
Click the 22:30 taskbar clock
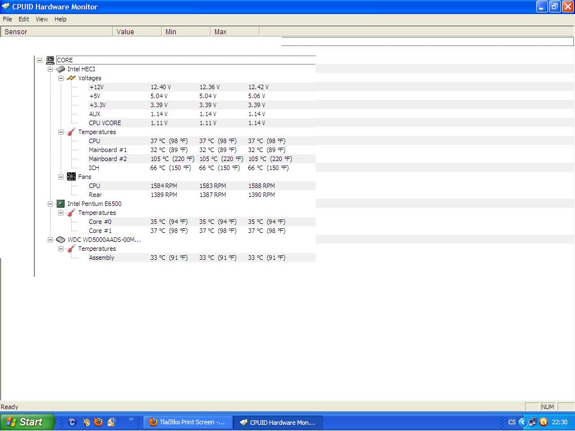pyautogui.click(x=560, y=422)
